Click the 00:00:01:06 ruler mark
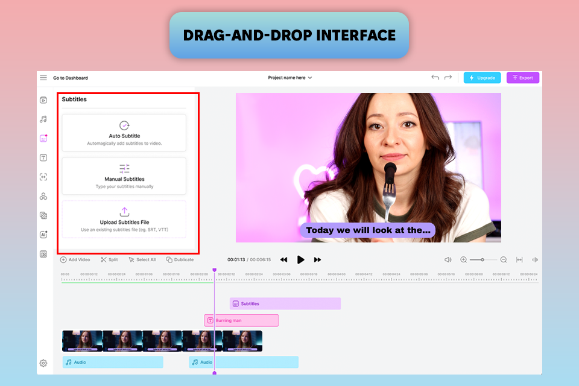The image size is (579, 386). coord(144,274)
